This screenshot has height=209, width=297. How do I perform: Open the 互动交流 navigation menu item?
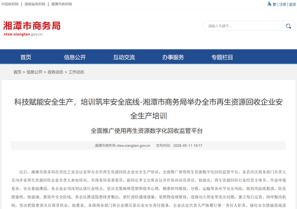point(124,57)
